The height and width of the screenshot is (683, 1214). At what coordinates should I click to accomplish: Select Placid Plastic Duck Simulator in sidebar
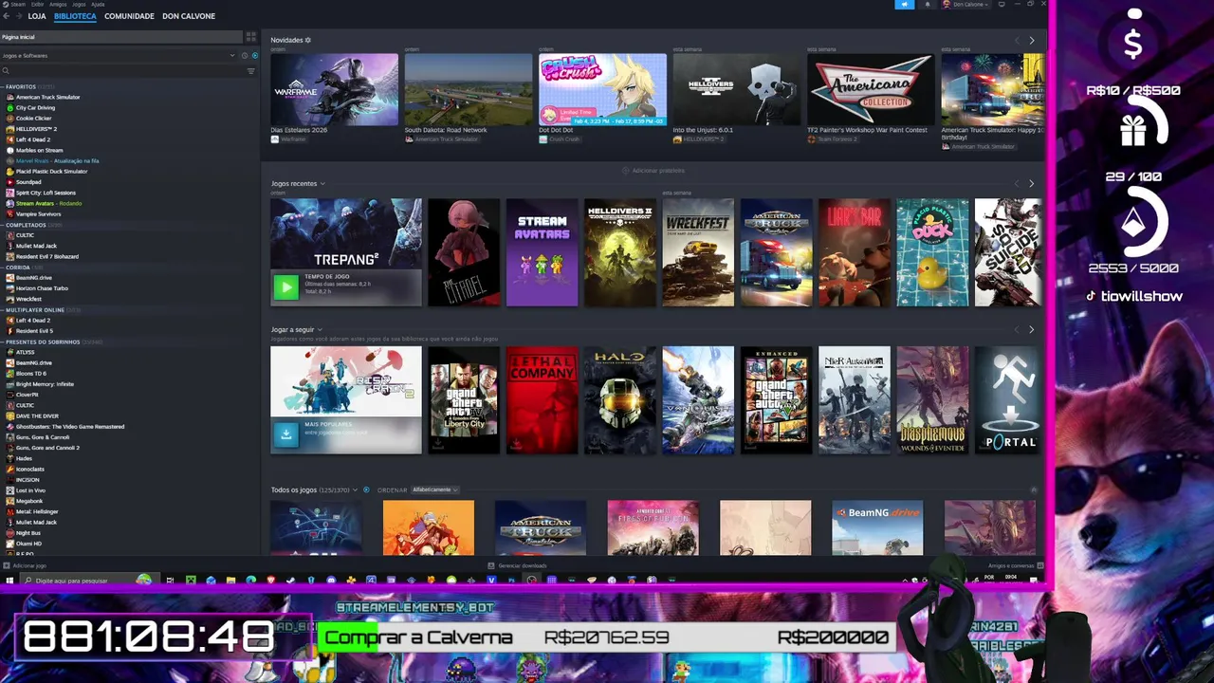coord(51,172)
